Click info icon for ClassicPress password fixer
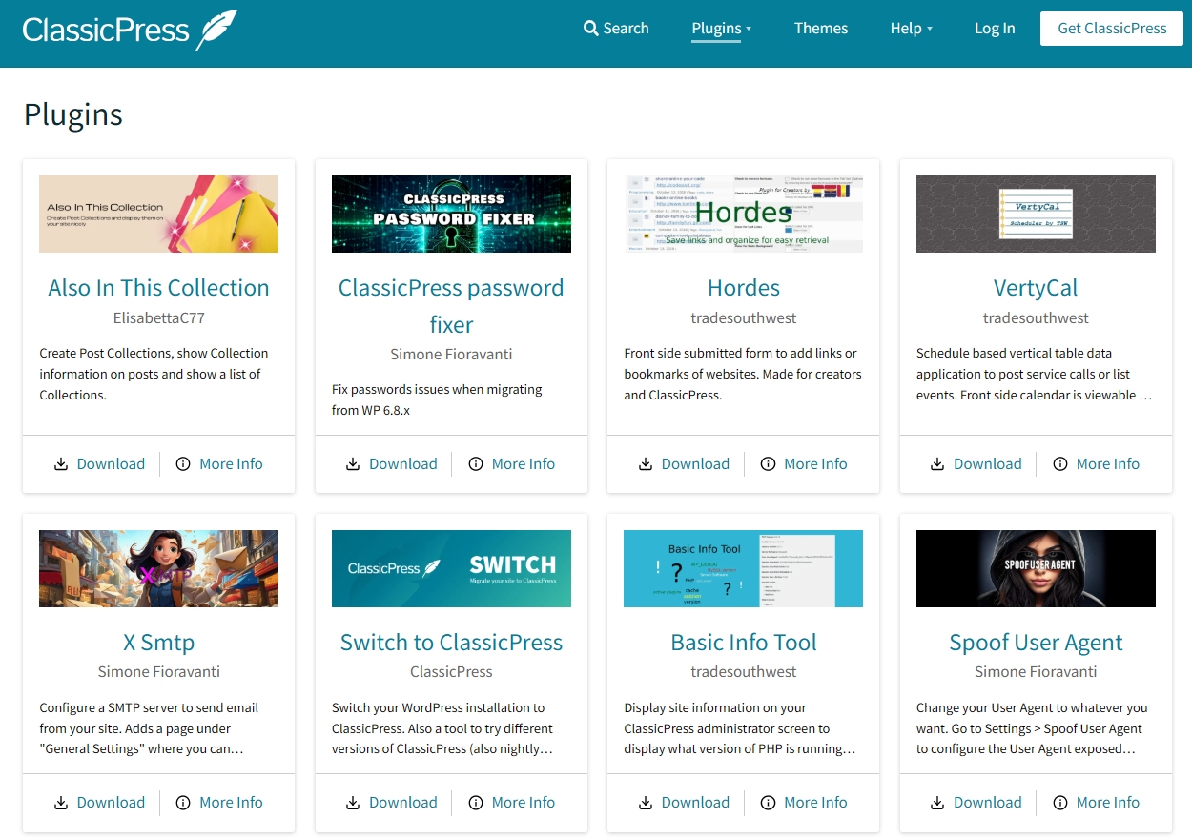 click(x=476, y=464)
